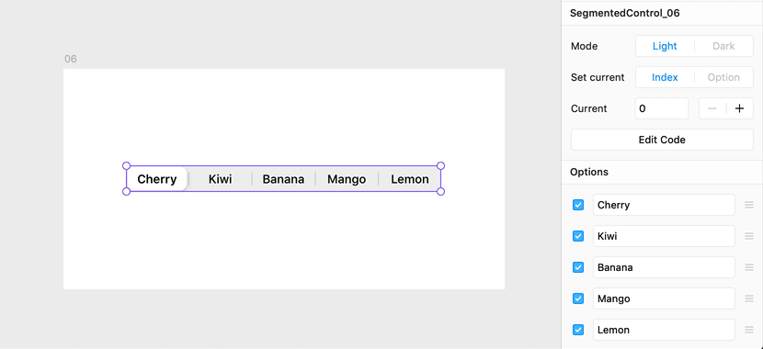This screenshot has height=349, width=763.
Task: Uncheck the Banana option checkbox
Action: [578, 267]
